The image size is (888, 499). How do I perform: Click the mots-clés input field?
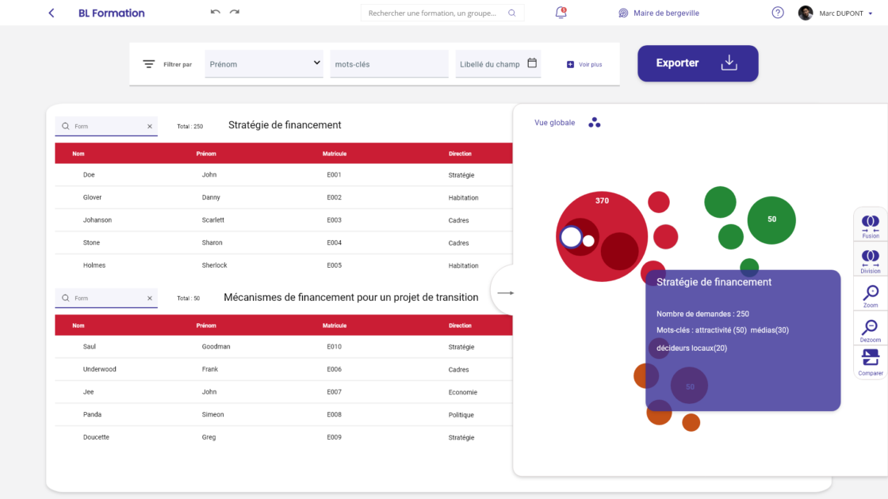coord(388,64)
